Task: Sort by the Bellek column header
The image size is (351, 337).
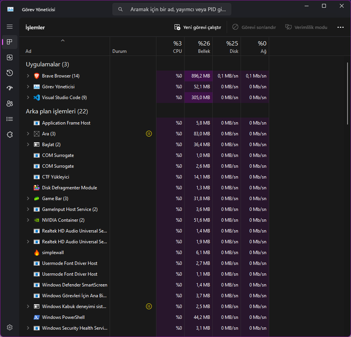Action: [x=198, y=47]
